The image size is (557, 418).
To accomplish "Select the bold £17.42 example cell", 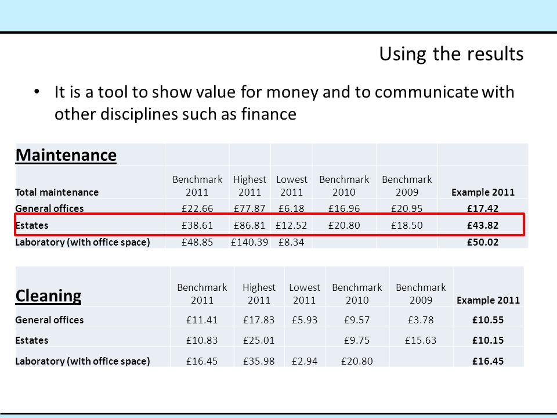I will coord(483,208).
